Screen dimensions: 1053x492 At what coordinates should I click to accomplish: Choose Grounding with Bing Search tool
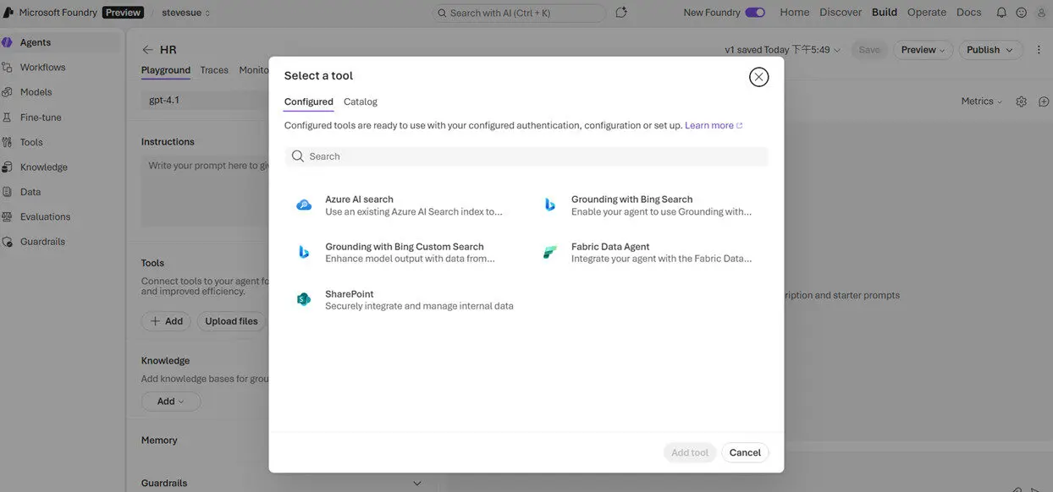click(x=648, y=205)
